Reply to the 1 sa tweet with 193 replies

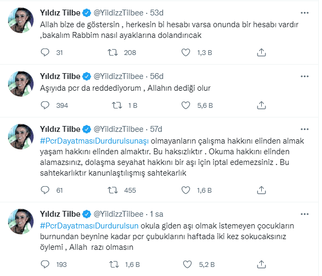tap(46, 263)
